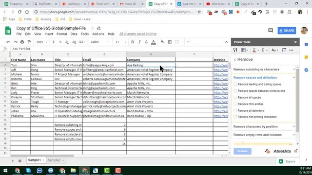Check Remove all spaces

[x=235, y=97]
